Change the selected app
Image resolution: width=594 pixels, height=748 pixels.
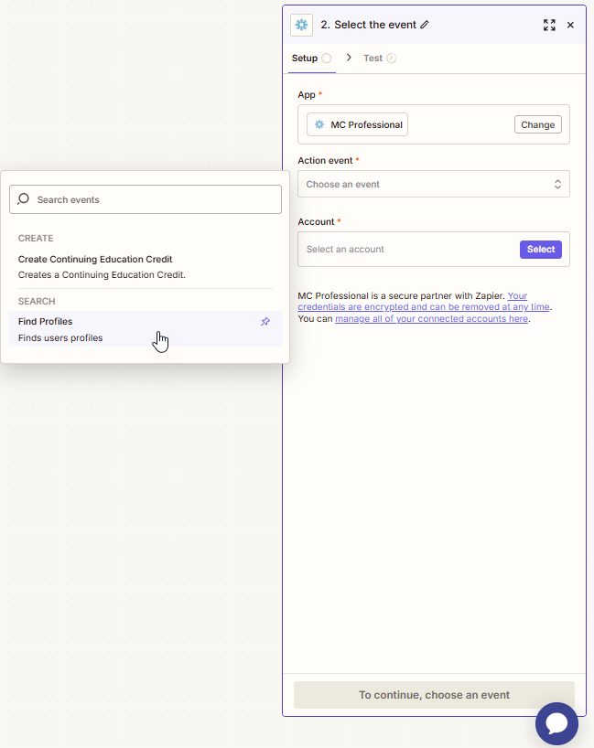point(537,124)
